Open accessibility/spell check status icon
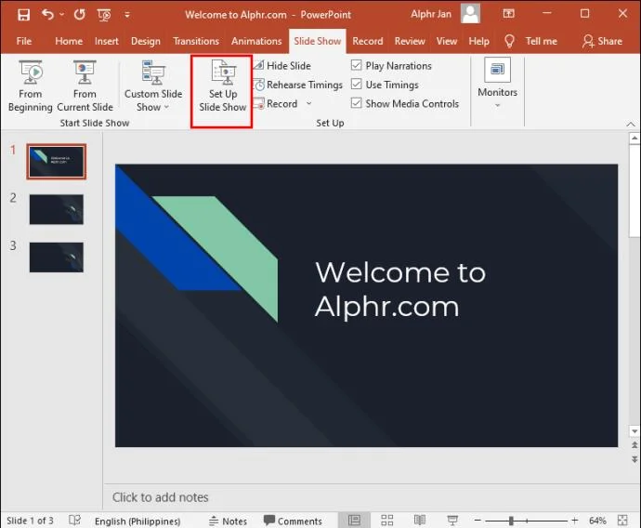The width and height of the screenshot is (641, 528). click(75, 521)
